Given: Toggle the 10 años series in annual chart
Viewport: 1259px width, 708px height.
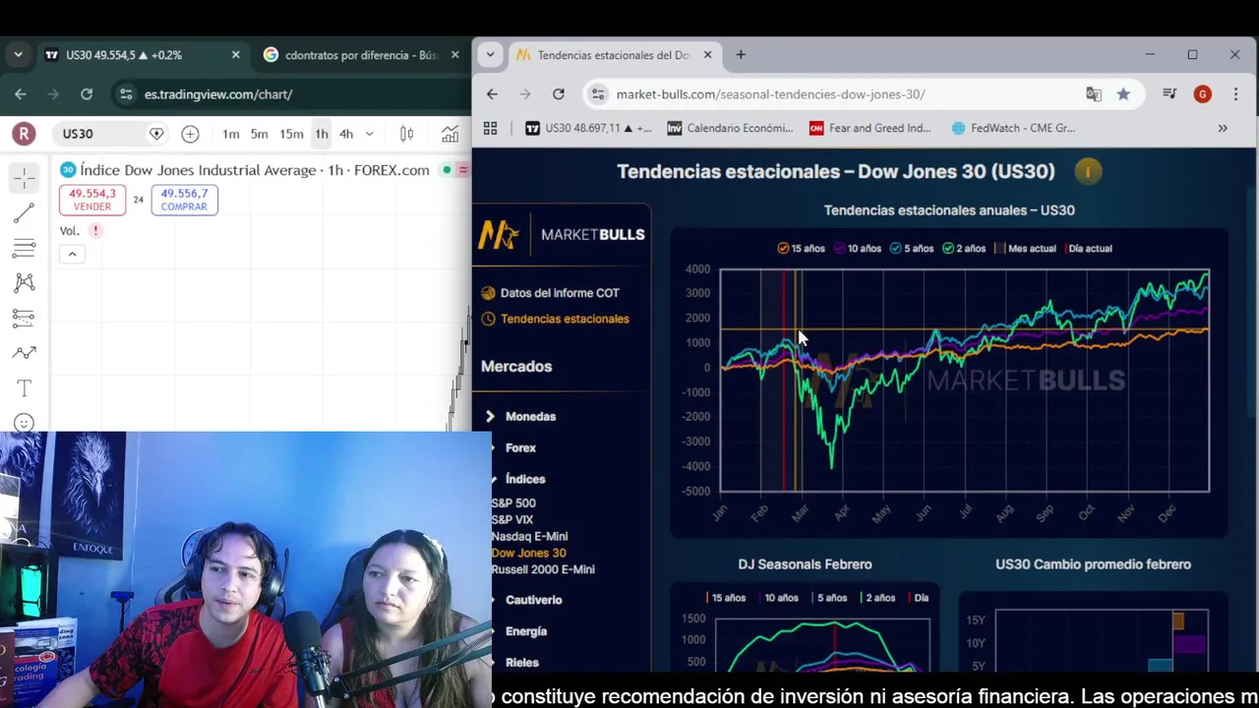Looking at the screenshot, I should click(x=857, y=249).
